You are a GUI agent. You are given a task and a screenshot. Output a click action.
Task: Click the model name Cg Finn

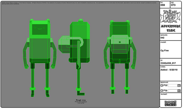165,51
